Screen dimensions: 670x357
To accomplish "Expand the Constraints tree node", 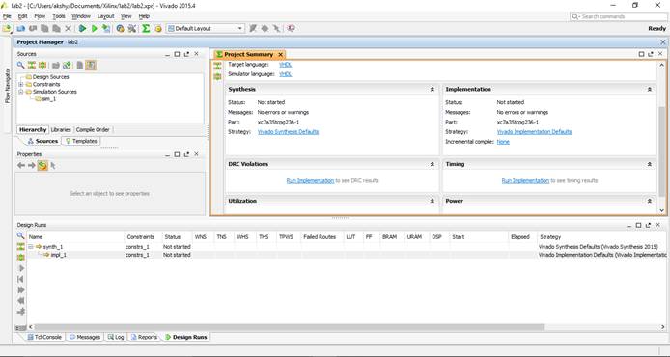I will point(20,85).
